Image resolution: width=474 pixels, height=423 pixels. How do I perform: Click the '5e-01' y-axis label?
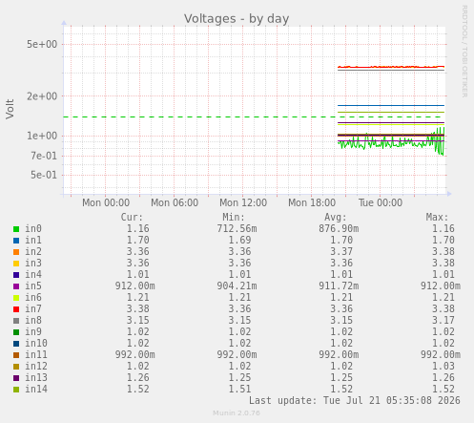[44, 175]
